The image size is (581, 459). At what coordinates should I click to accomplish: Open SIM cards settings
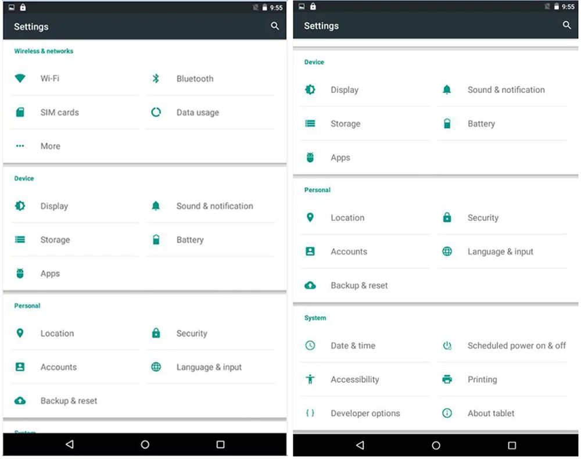(60, 112)
